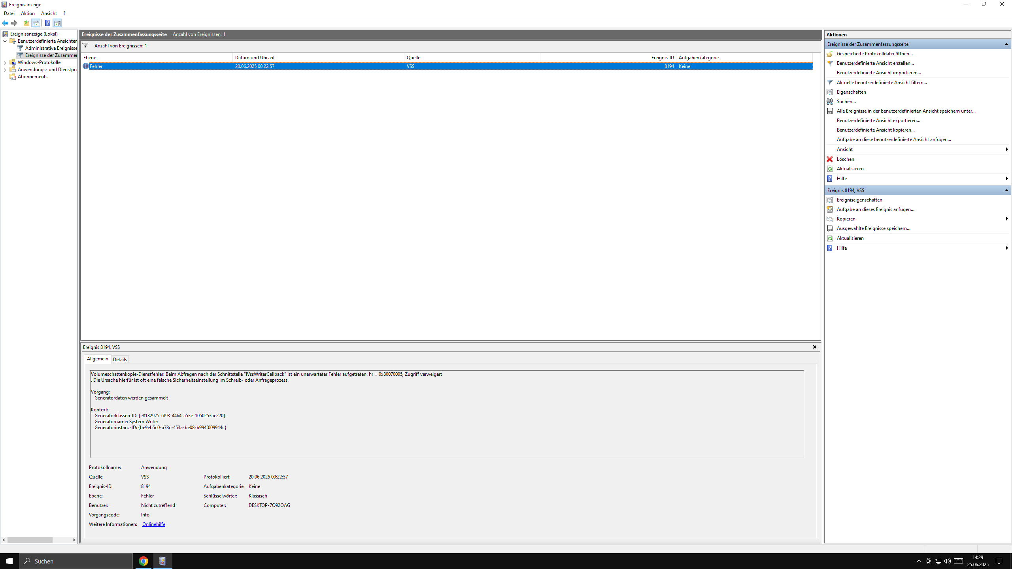
Task: Click the back arrow toolbar icon
Action: tap(5, 23)
